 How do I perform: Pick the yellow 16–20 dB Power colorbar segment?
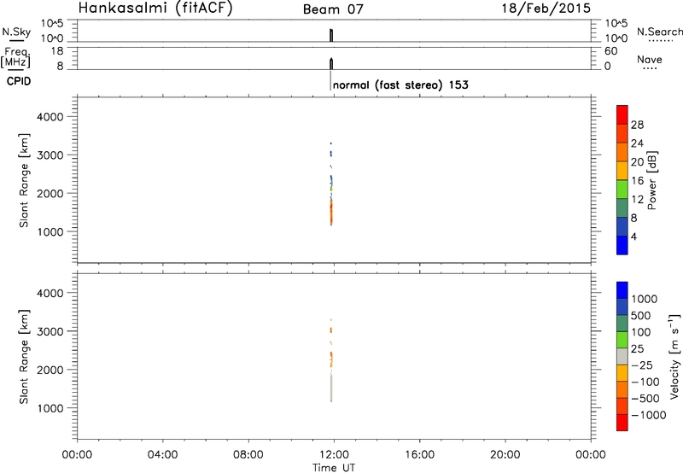[622, 171]
